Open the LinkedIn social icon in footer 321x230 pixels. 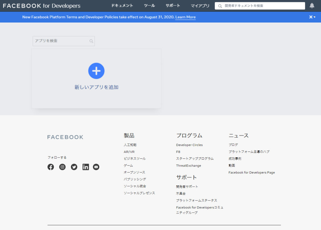pos(86,167)
